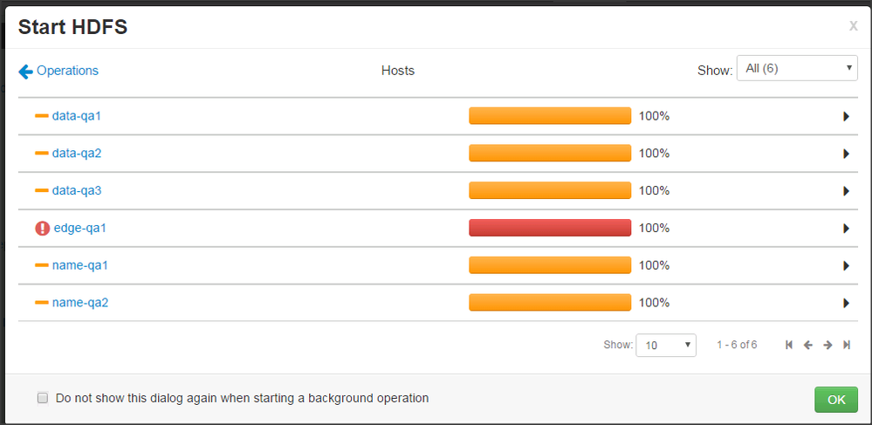Click the red progress bar for edge-qa1
The width and height of the screenshot is (872, 425).
pyautogui.click(x=549, y=228)
